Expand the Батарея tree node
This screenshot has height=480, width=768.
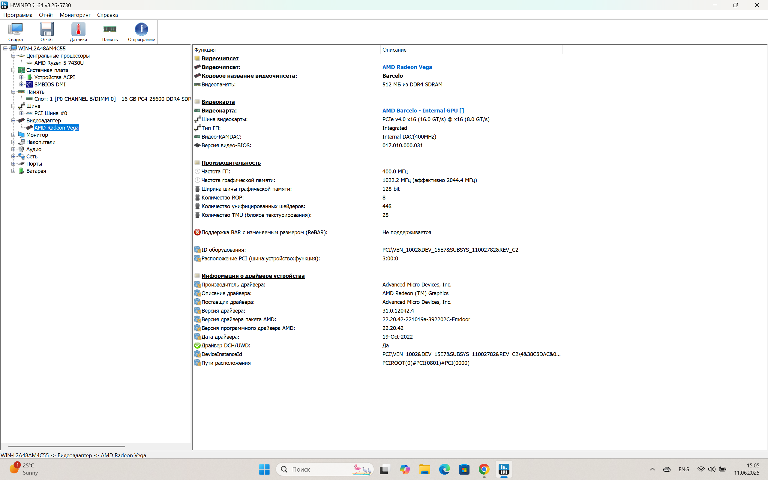click(x=13, y=171)
